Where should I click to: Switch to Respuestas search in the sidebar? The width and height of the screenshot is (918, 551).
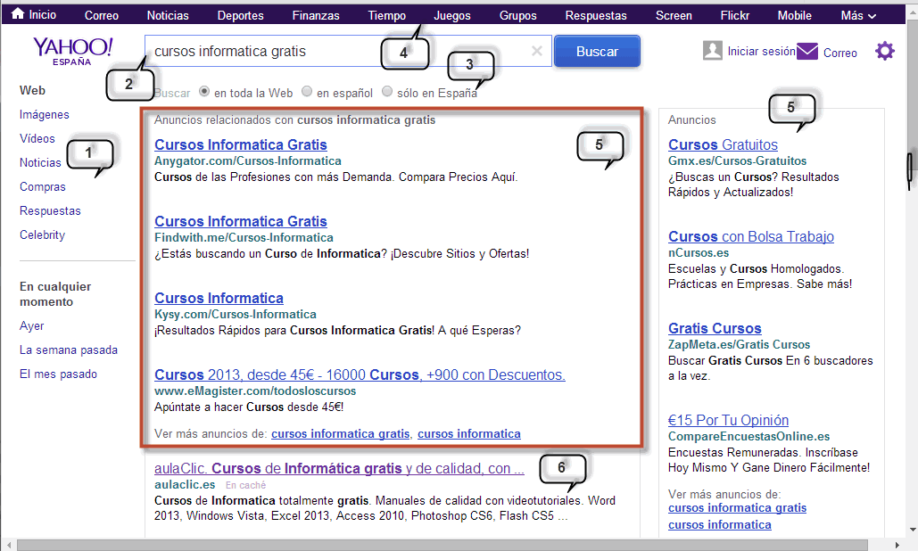(x=50, y=210)
